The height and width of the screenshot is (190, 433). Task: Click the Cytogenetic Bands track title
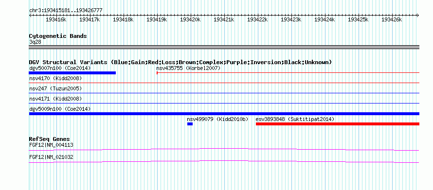58,36
